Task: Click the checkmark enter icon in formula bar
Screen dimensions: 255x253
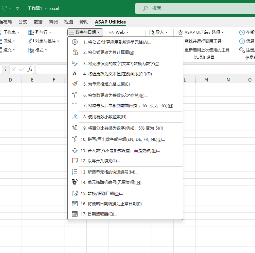Action: [x=22, y=69]
